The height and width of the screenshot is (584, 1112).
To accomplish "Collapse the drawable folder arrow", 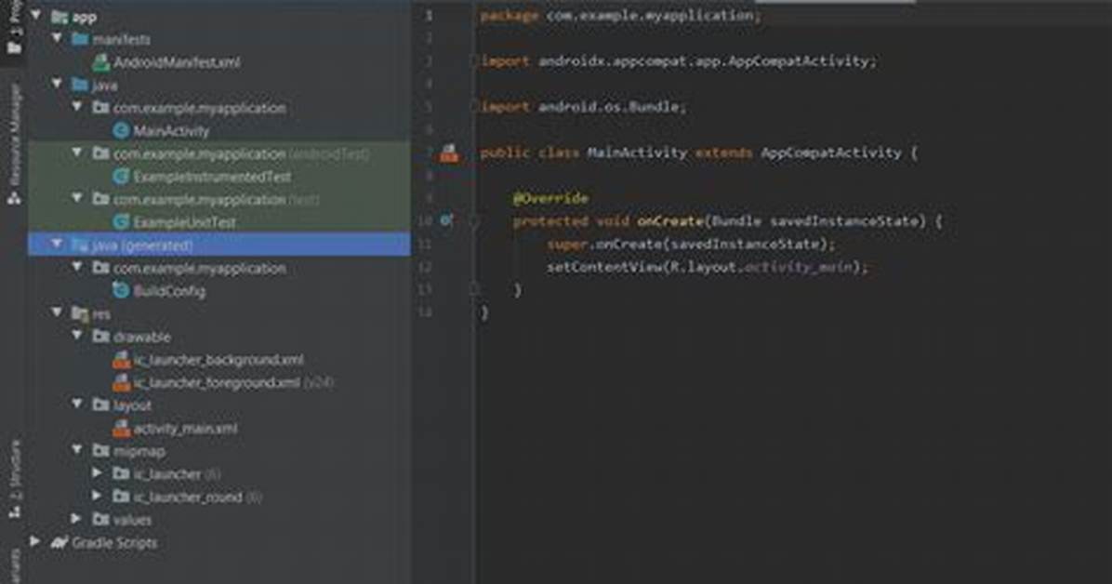I will coord(77,336).
